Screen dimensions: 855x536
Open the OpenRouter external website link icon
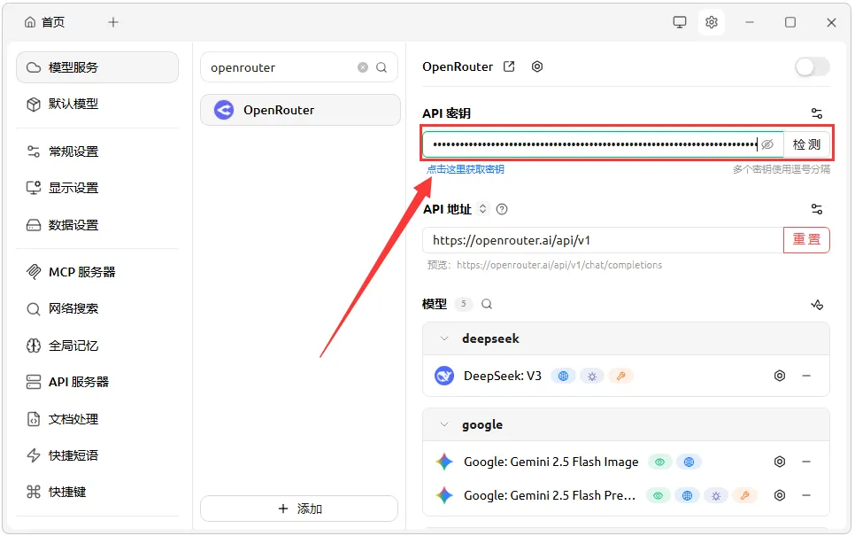coord(509,66)
